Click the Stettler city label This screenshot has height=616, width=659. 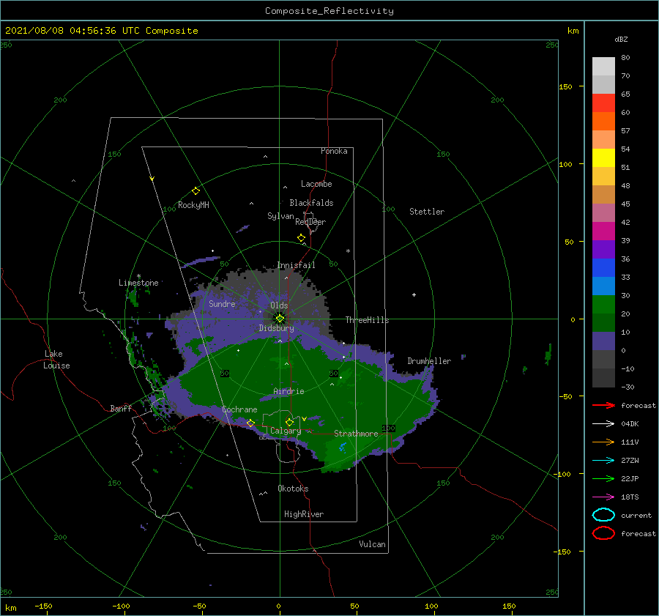[x=427, y=212]
